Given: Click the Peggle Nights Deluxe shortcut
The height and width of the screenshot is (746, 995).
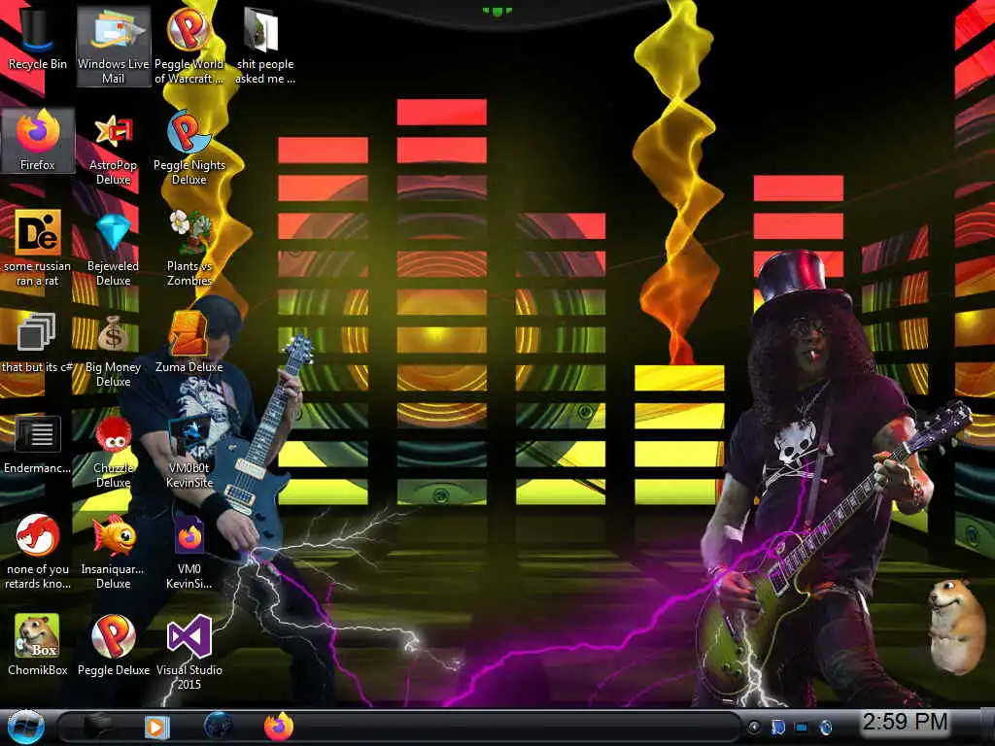Looking at the screenshot, I should point(189,148).
